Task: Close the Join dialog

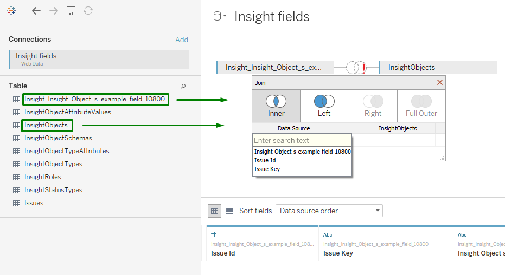Action: click(x=440, y=83)
